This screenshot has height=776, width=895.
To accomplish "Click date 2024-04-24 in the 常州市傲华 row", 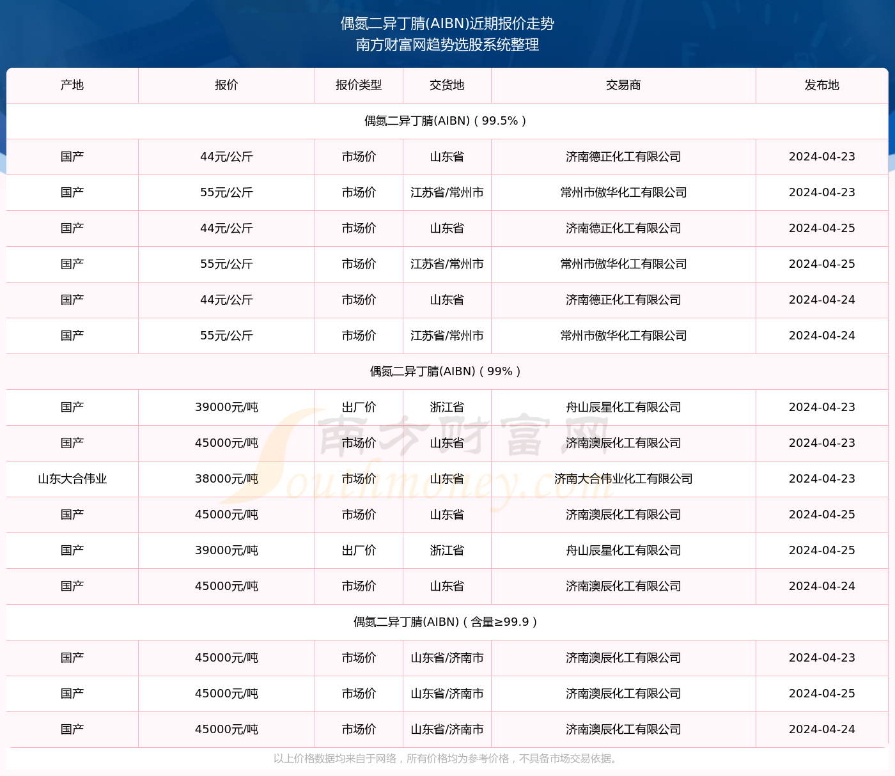I will [x=822, y=336].
